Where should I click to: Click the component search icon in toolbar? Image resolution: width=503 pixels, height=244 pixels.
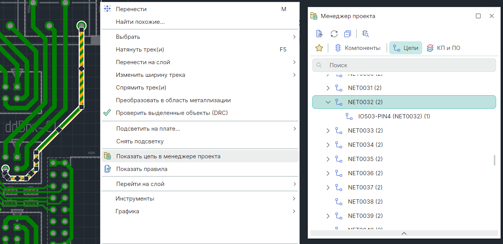click(x=365, y=34)
